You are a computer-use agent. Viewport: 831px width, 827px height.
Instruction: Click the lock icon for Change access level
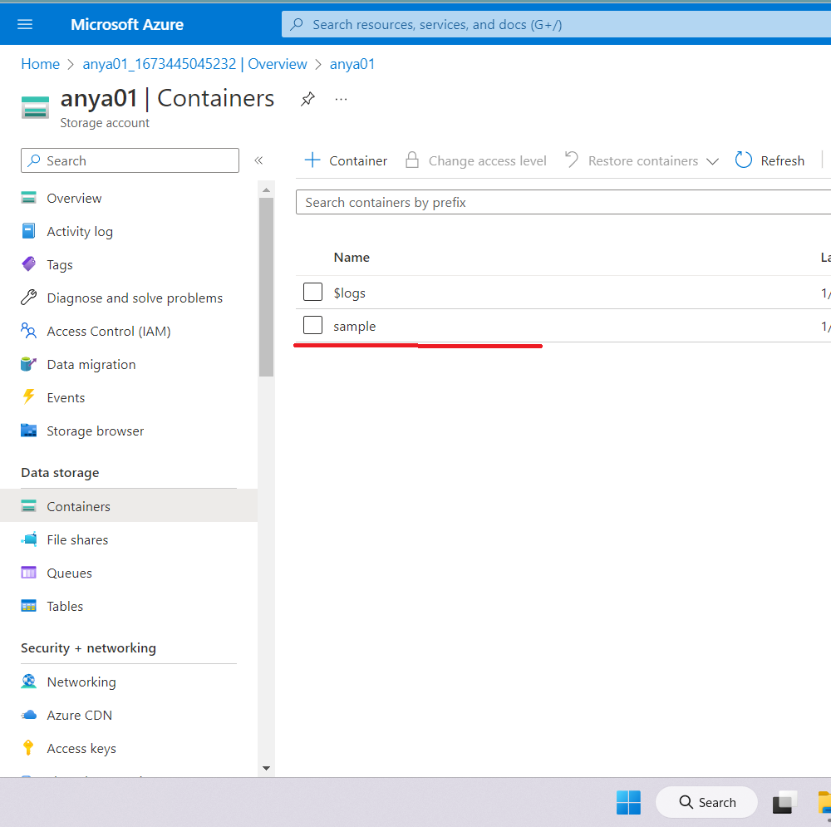click(412, 160)
